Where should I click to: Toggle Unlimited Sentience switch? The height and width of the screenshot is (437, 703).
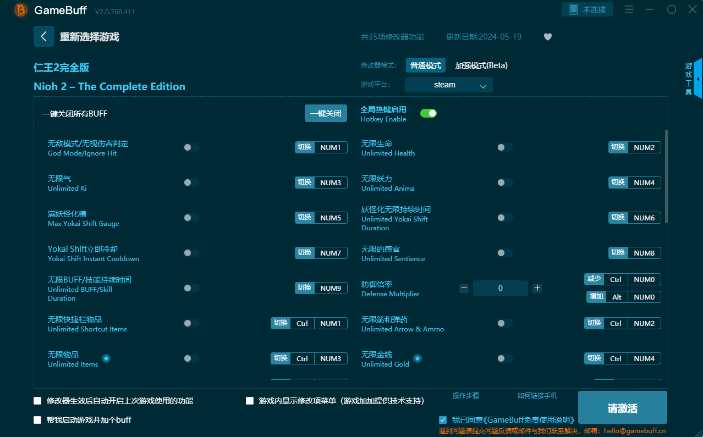505,253
